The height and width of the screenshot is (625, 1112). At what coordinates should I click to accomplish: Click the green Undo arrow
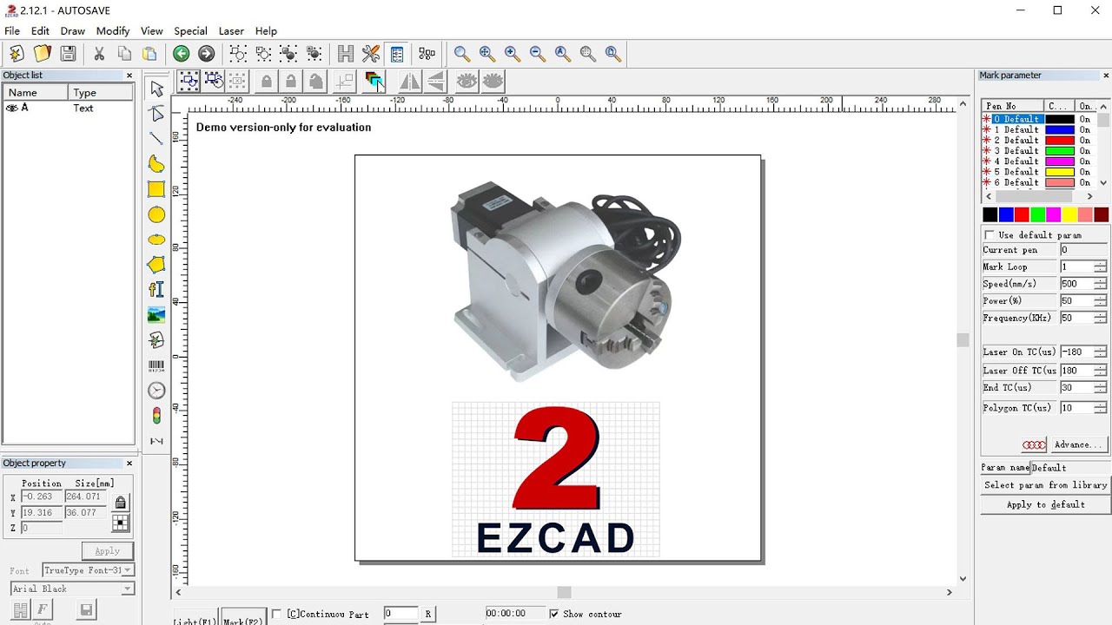click(x=181, y=54)
